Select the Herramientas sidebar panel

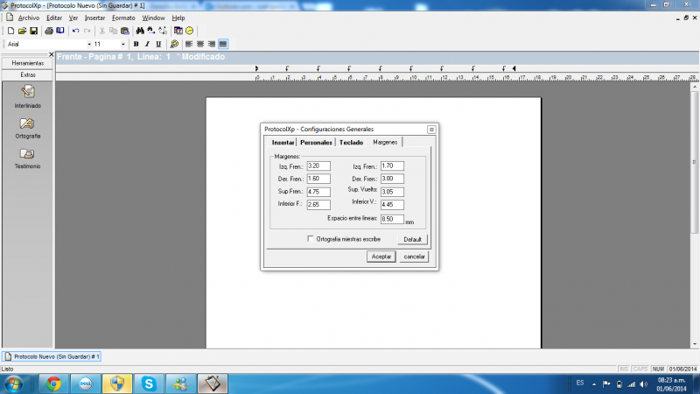point(28,63)
